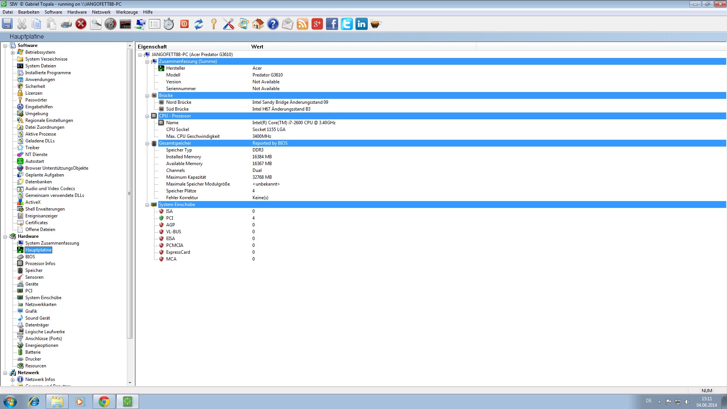Screen dimensions: 727x409
Task: Click the printer icon in toolbar
Action: (66, 24)
